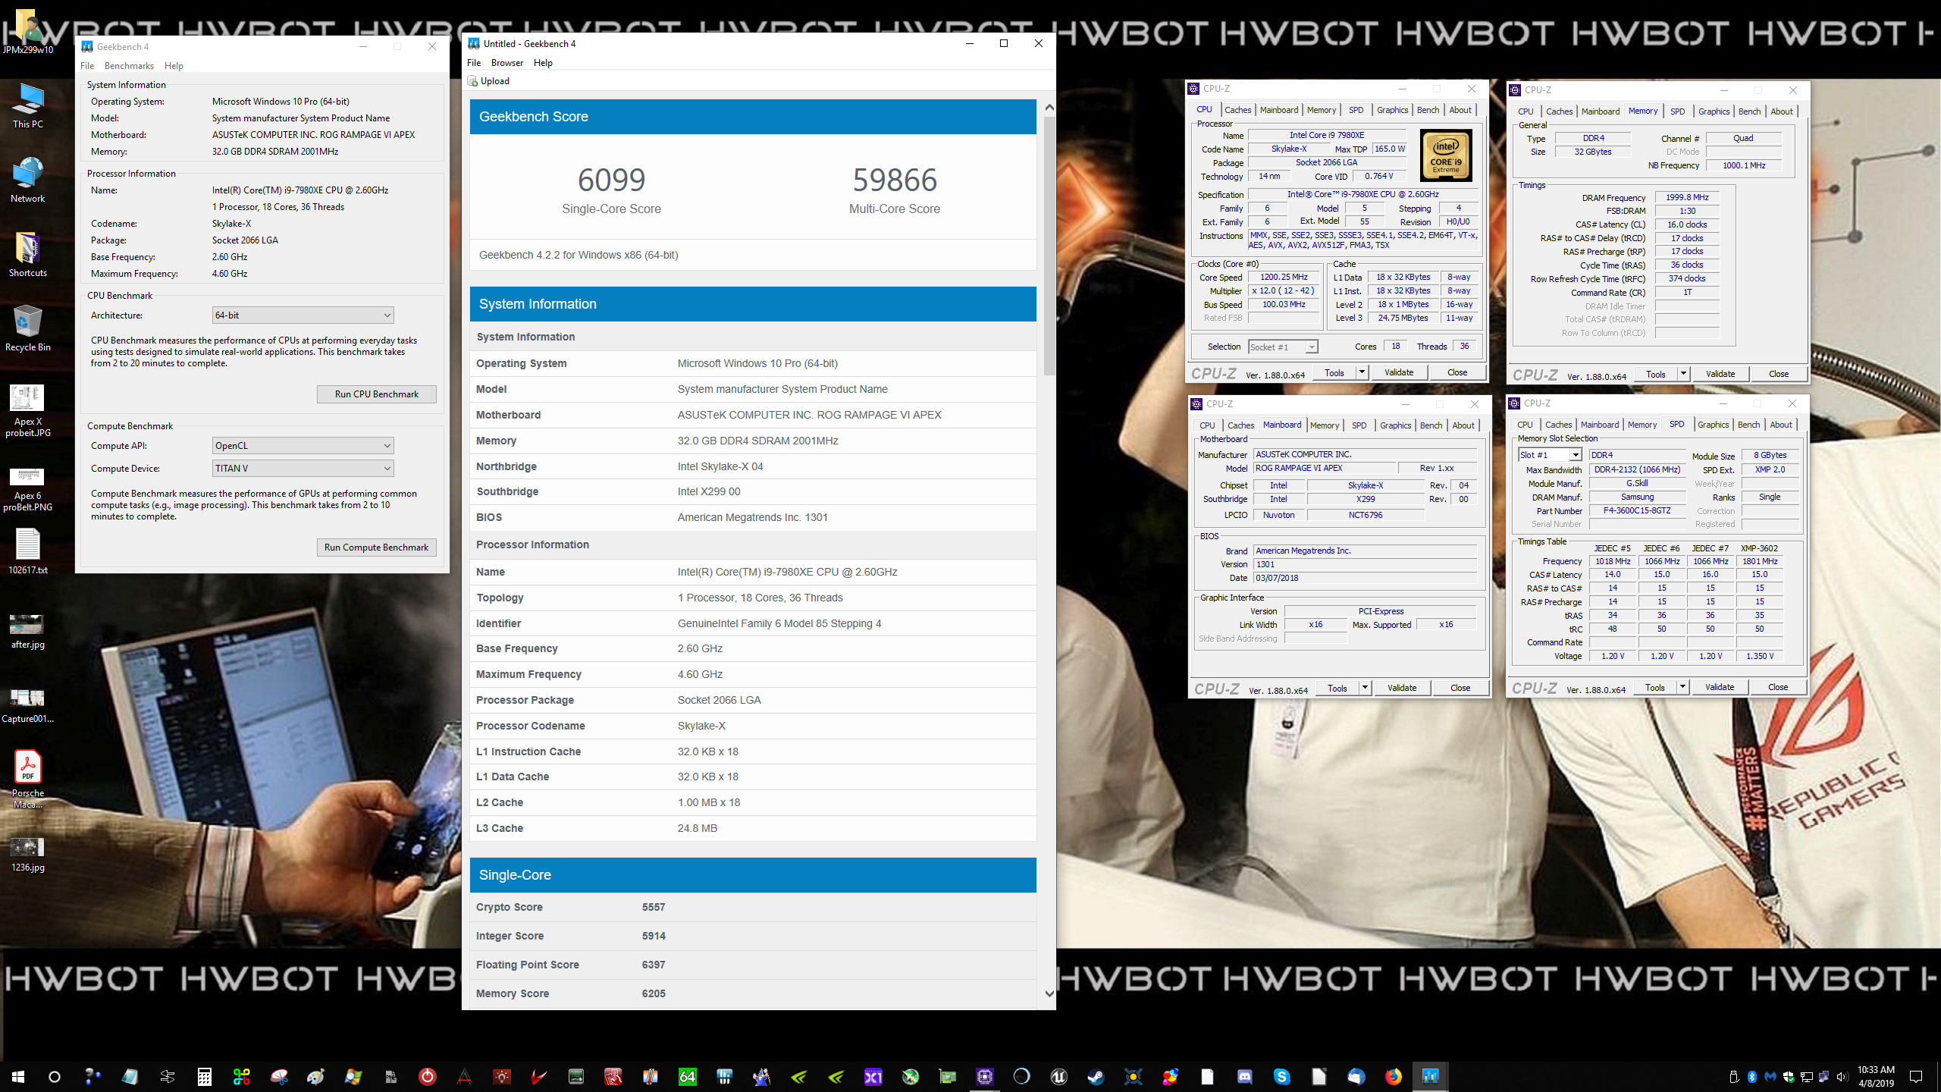Viewport: 1941px width, 1092px height.
Task: Open the Porsche PDF file icon
Action: [x=28, y=779]
